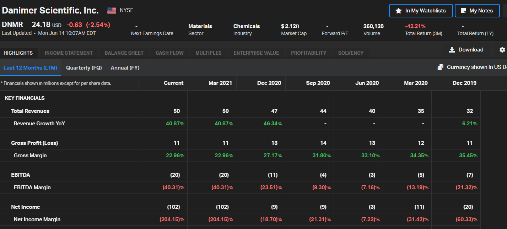Screen dimensions: 507x229
Task: Click the Current column header
Action: pyautogui.click(x=173, y=83)
